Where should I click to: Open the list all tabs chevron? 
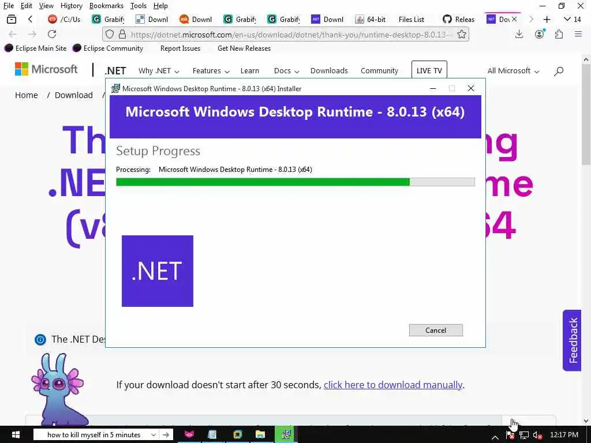572,19
